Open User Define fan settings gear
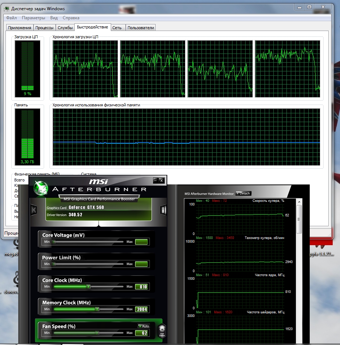 pyautogui.click(x=162, y=330)
